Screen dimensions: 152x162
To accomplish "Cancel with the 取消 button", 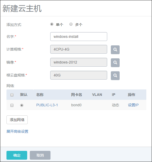I will click(40, 155).
